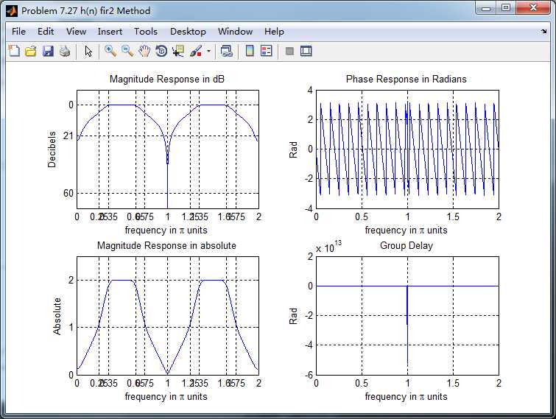Insert Colorbar using toolbar button
The image size is (556, 419).
pyautogui.click(x=250, y=51)
